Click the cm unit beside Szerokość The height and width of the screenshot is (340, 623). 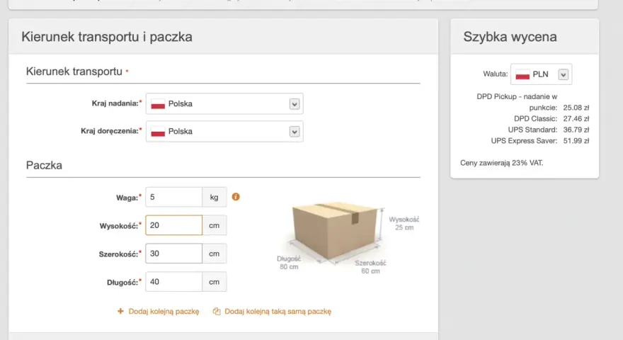pyautogui.click(x=214, y=254)
